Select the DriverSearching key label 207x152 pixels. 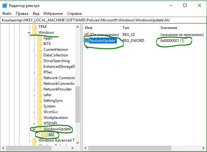pyautogui.click(x=56, y=61)
